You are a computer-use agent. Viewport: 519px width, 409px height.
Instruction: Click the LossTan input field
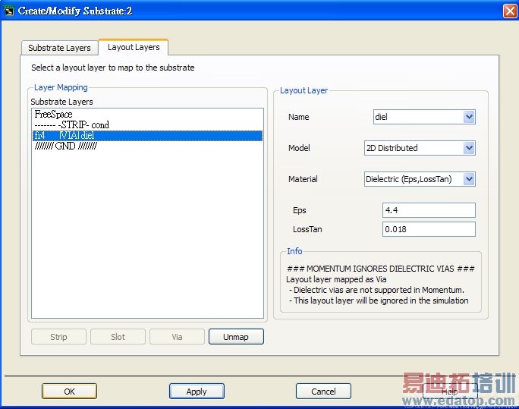click(x=429, y=229)
